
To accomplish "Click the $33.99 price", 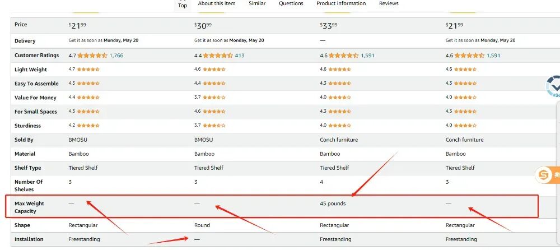I will [328, 26].
